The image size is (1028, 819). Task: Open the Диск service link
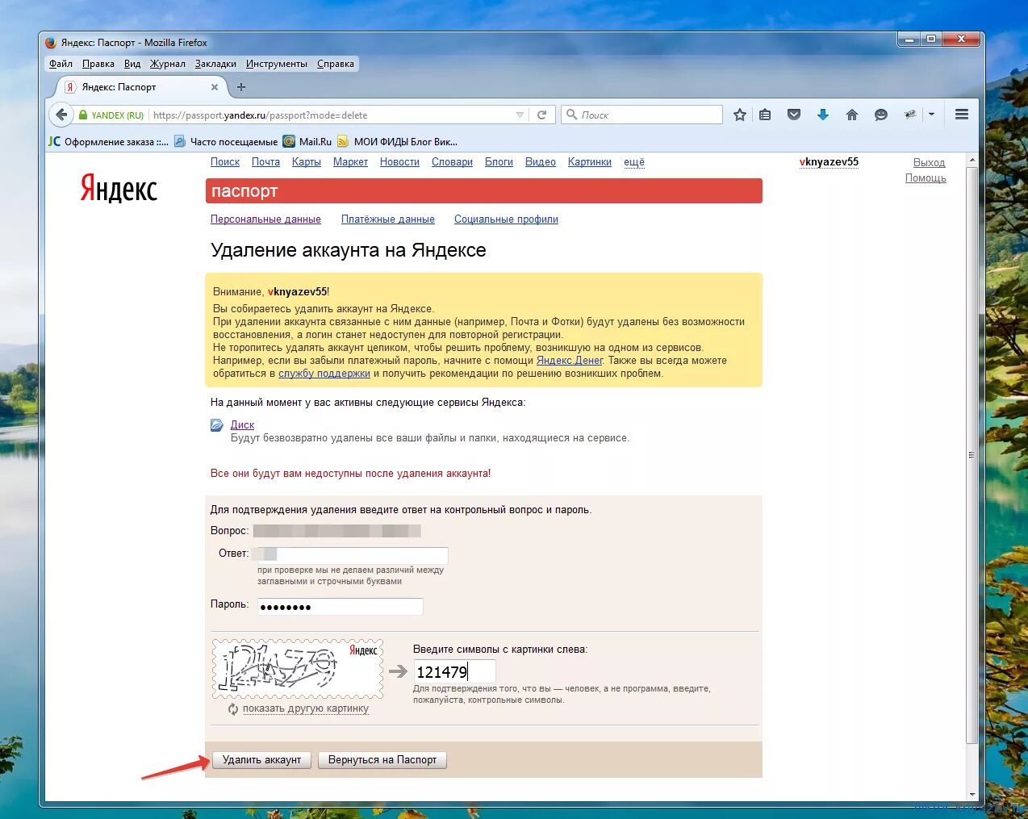(x=242, y=425)
